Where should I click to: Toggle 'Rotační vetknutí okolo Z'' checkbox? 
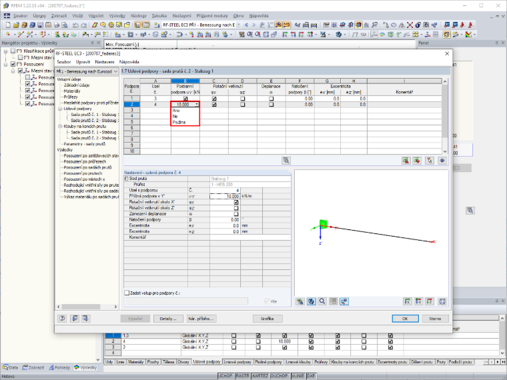pyautogui.click(x=236, y=208)
